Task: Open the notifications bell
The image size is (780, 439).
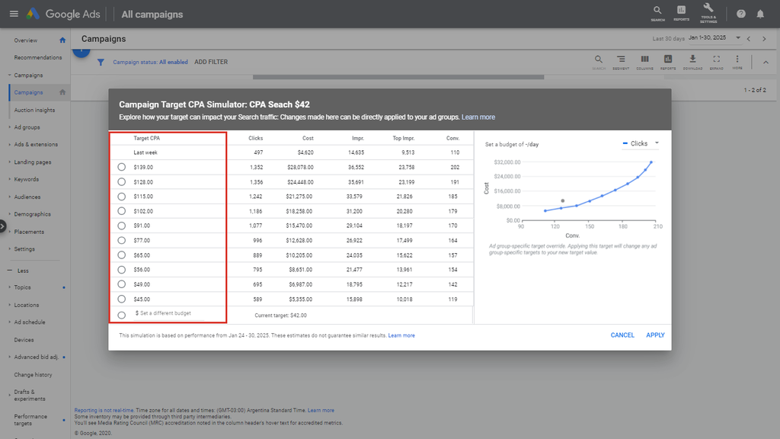Action: point(759,14)
